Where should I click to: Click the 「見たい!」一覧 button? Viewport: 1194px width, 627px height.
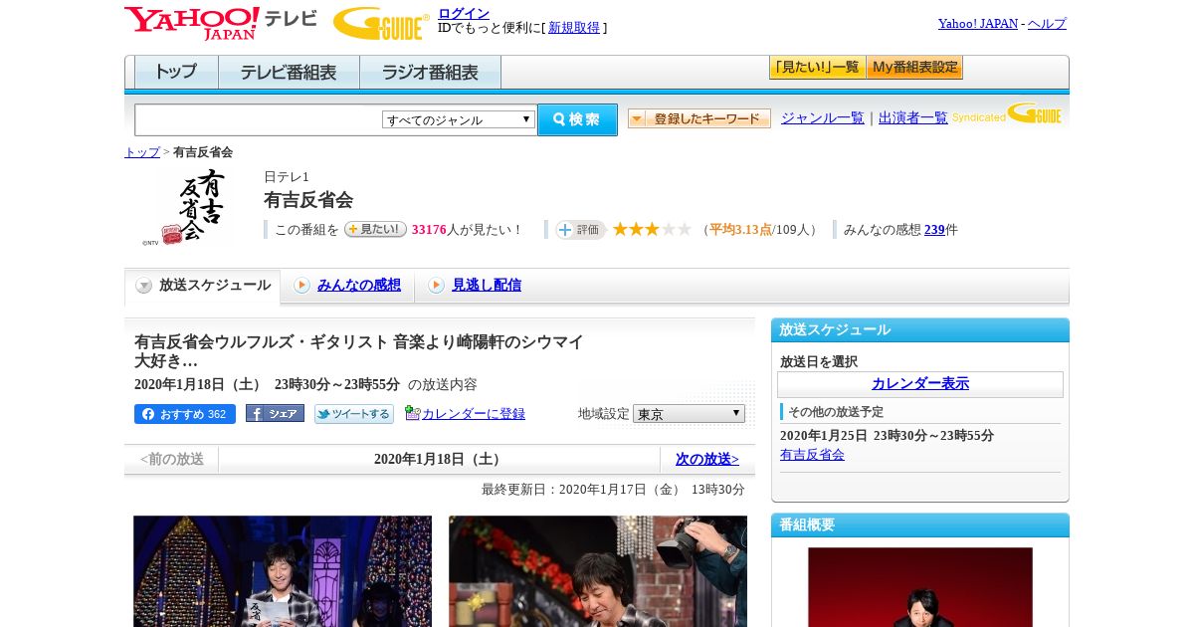tap(817, 68)
